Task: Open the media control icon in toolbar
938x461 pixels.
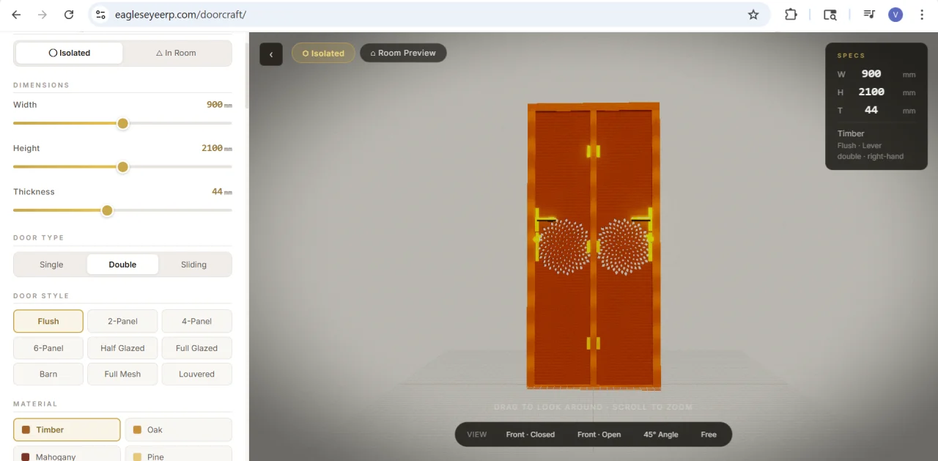Action: point(869,15)
